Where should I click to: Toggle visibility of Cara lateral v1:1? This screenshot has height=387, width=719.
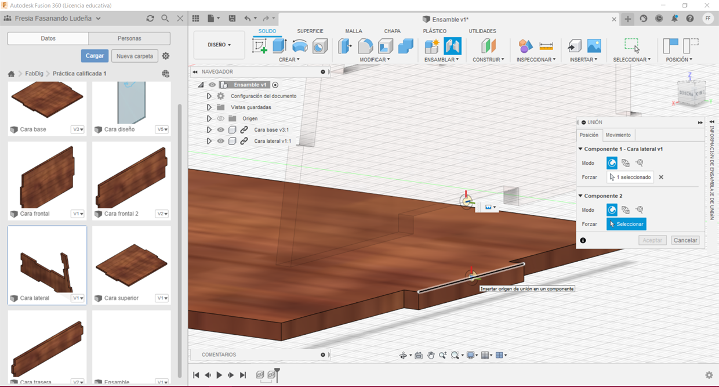click(x=220, y=141)
